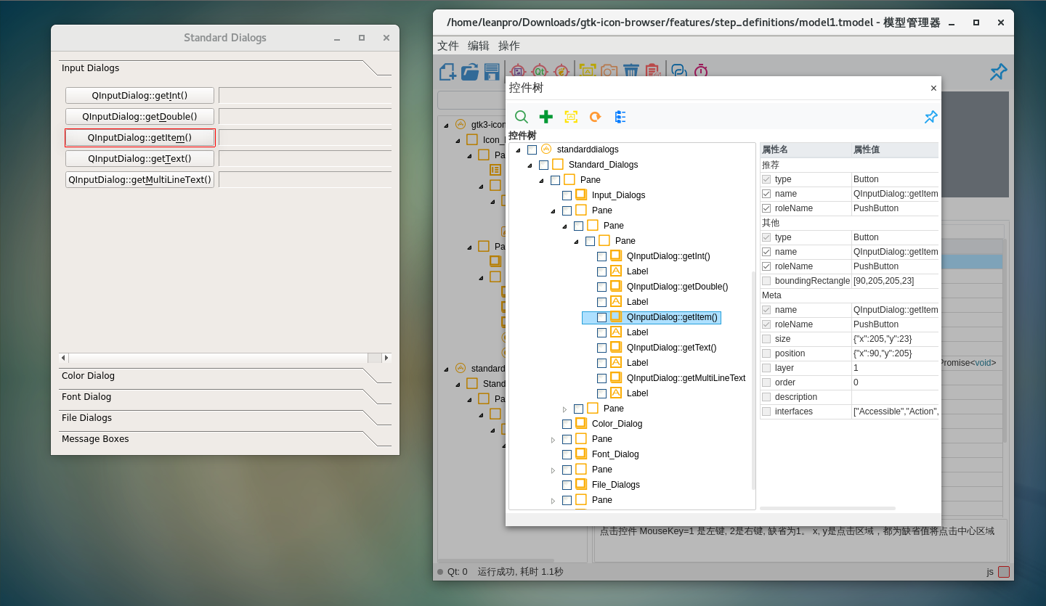The height and width of the screenshot is (606, 1046).
Task: Click the green search icon in 控件树 toolbar
Action: [521, 117]
